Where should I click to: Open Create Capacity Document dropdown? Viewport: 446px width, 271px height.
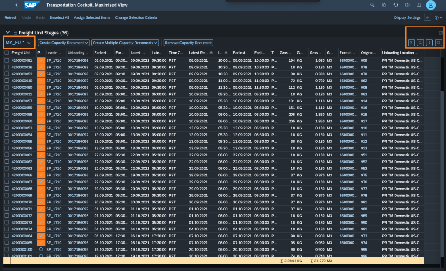tap(64, 43)
